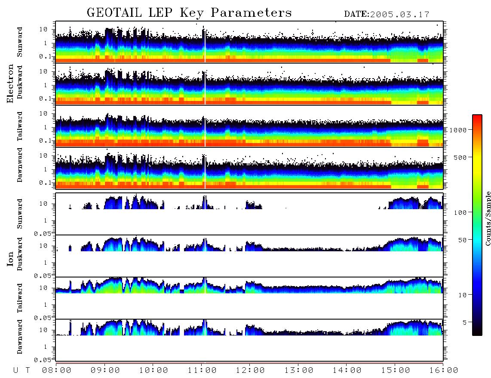Click the 5 colorbar tick value
491x378 pixels.
coord(465,322)
